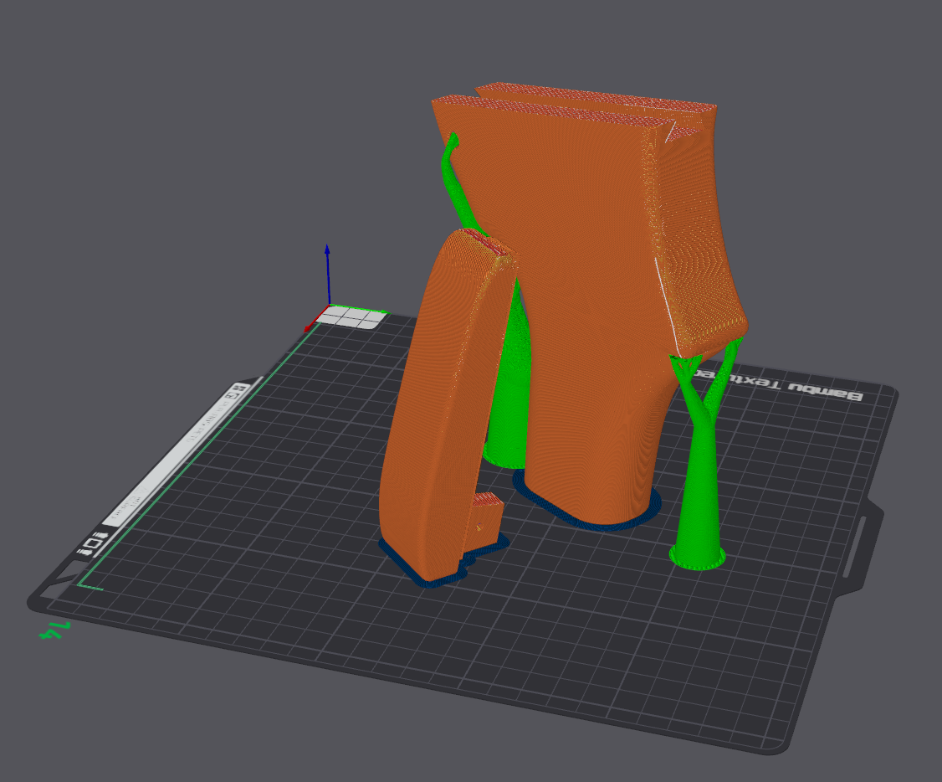942x782 pixels.
Task: Click the QR code icon on plate edge
Action: click(x=238, y=388)
